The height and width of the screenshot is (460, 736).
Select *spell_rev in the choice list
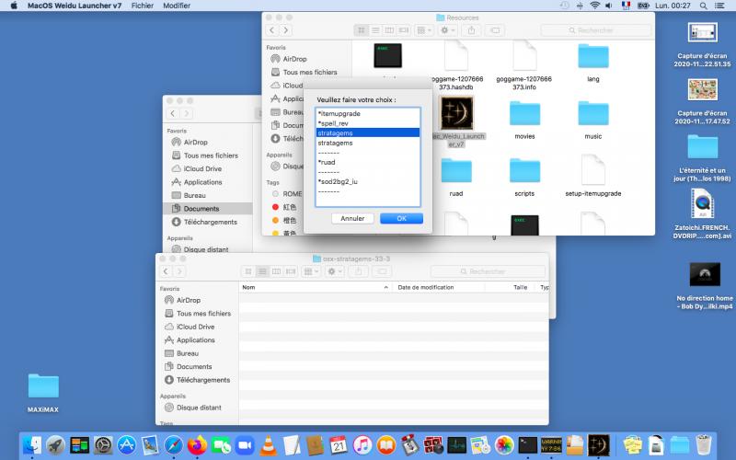click(368, 123)
